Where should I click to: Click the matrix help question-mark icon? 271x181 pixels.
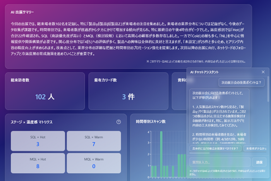coord(118,122)
